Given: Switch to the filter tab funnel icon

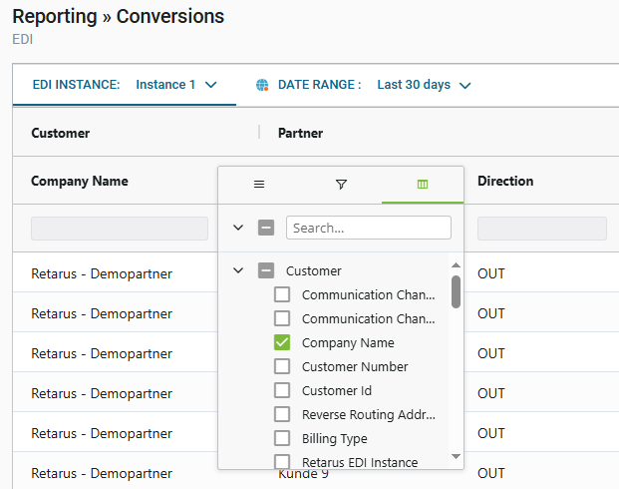Looking at the screenshot, I should pos(341,185).
